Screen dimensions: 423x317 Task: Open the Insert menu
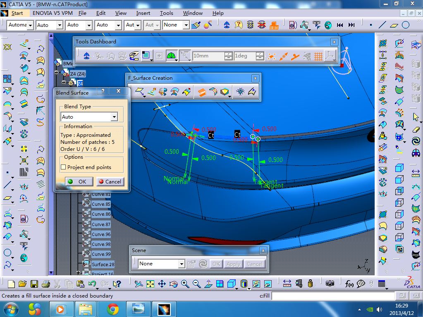[143, 13]
